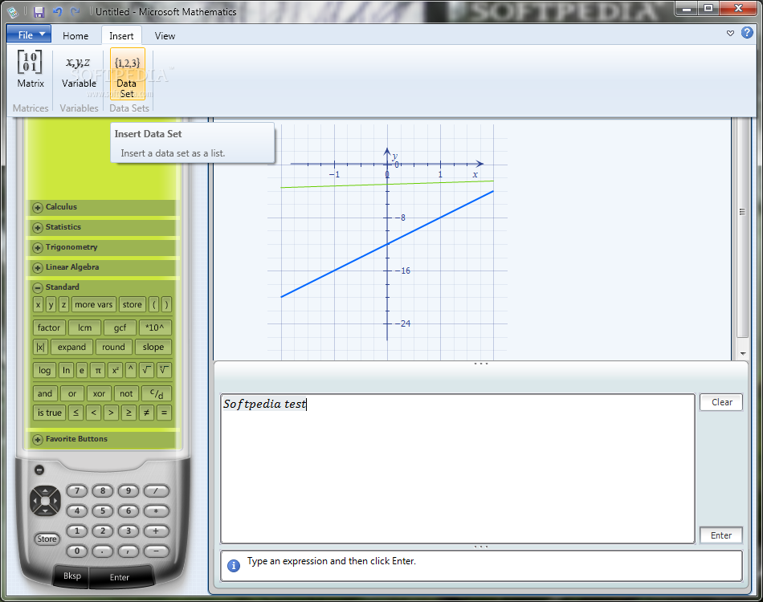The image size is (763, 602).
Task: Click the calculator divide key
Action: [156, 491]
